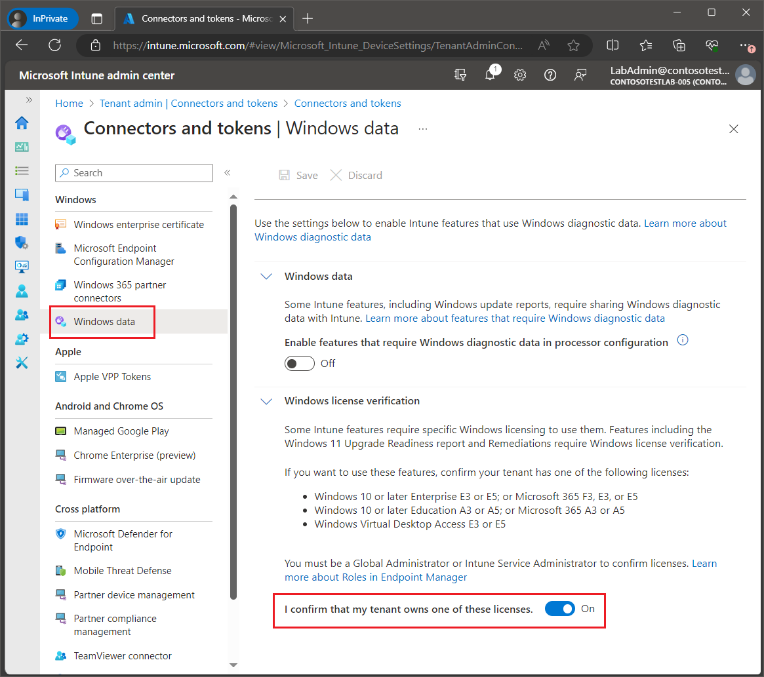The height and width of the screenshot is (677, 764).
Task: Expand the left navigation rail chevrons
Action: [30, 100]
